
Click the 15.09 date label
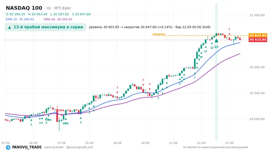(x=5, y=143)
